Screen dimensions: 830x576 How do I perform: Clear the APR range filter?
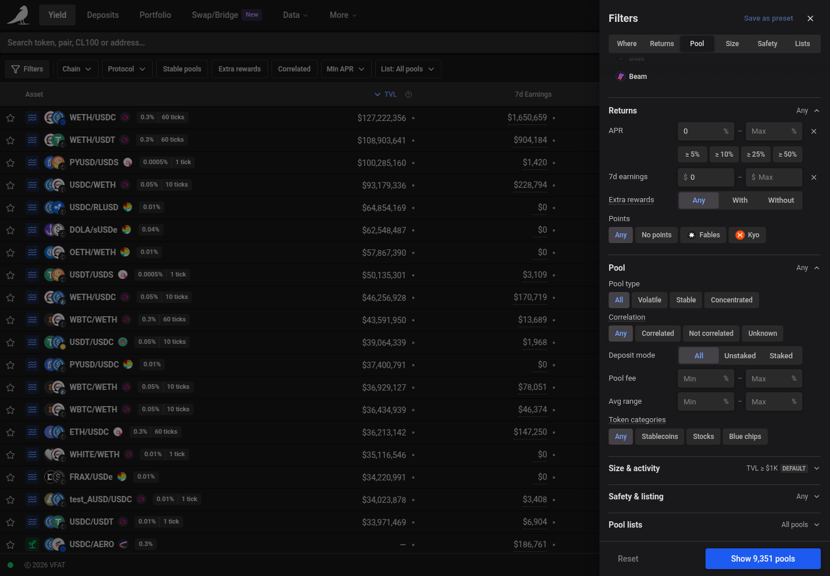814,131
